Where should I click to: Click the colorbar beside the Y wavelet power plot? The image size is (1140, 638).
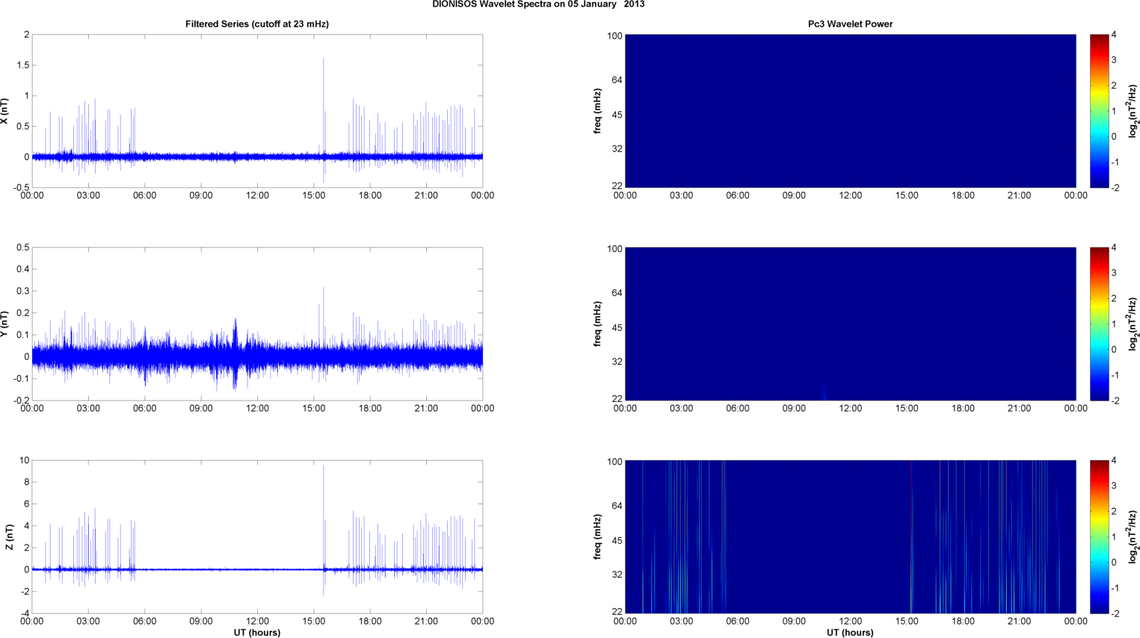1099,324
